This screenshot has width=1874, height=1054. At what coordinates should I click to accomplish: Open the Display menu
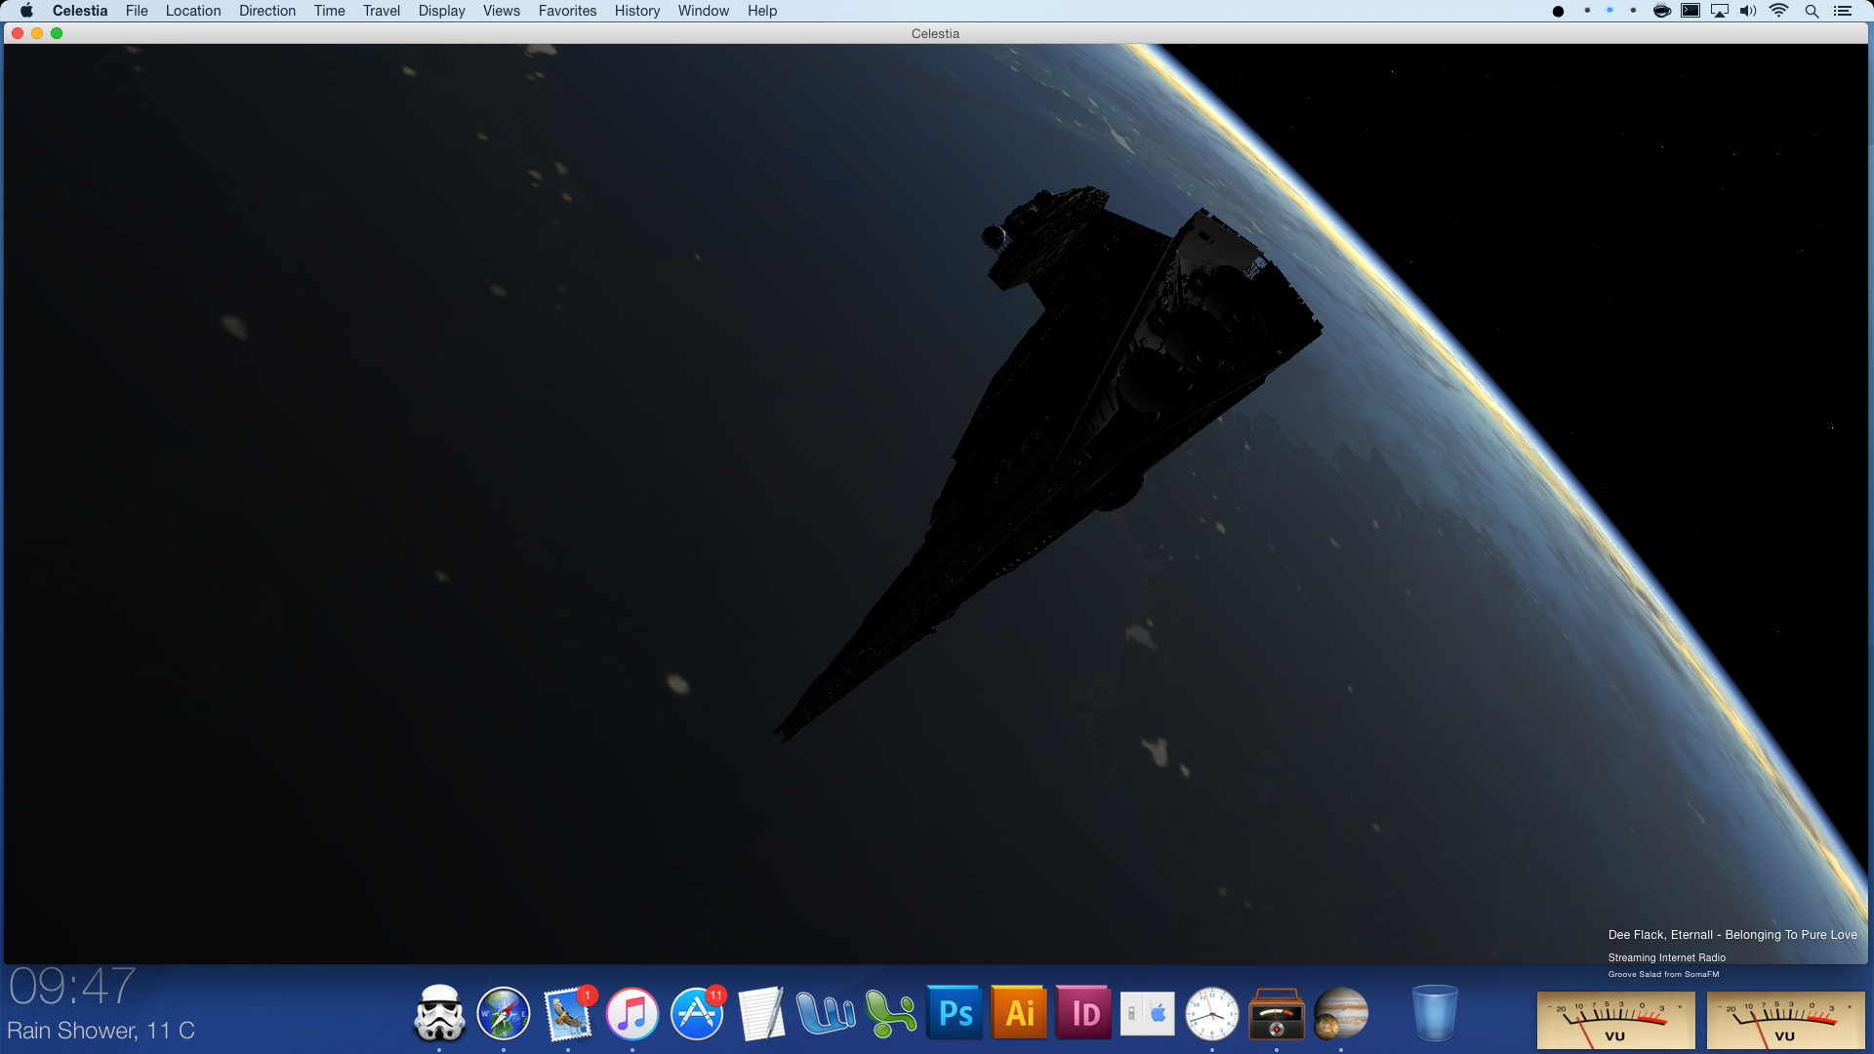[442, 11]
